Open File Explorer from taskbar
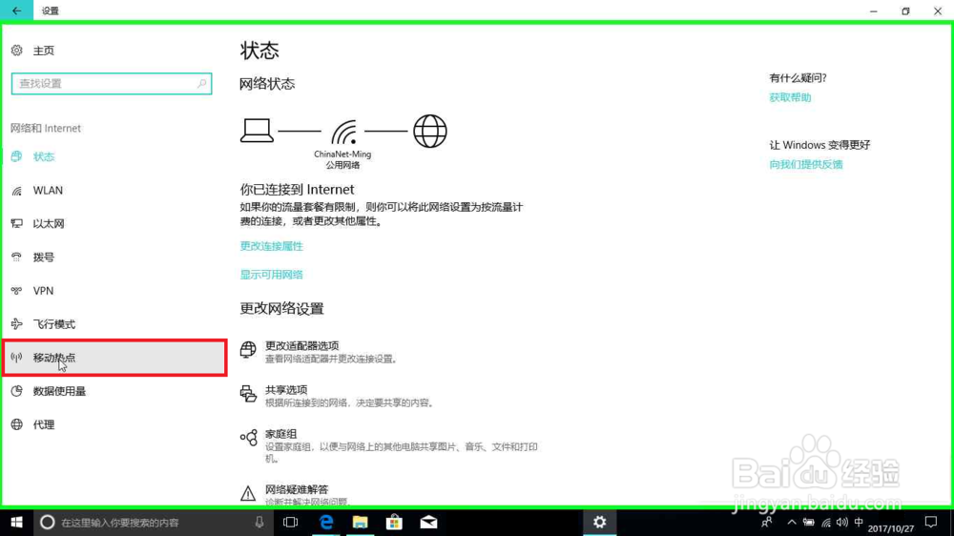The image size is (954, 536). pyautogui.click(x=361, y=522)
